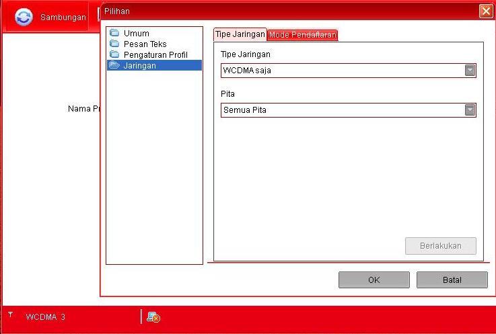496x334 pixels.
Task: Click the Sambungan label in main window
Action: (x=63, y=17)
